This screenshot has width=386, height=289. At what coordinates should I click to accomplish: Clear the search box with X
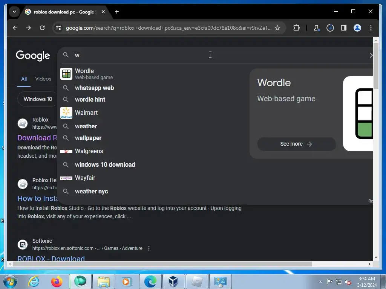point(371,55)
